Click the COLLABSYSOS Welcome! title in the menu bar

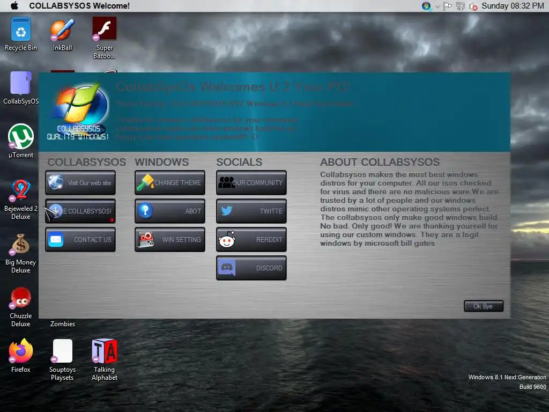click(x=79, y=5)
